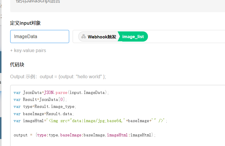Click the 代码块 section heading
The image size is (225, 146).
pos(17,65)
